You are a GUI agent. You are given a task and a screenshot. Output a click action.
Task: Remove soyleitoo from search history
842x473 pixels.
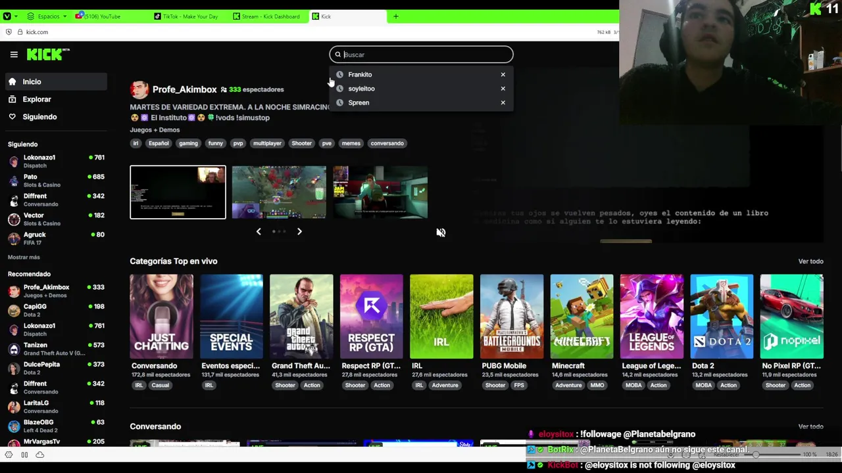coord(503,89)
